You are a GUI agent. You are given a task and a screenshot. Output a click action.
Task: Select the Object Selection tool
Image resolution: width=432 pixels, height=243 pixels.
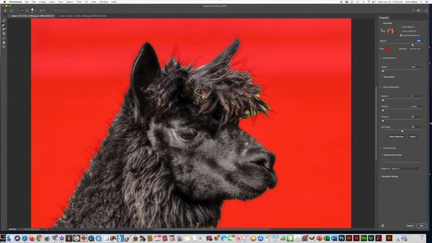[x=4, y=34]
